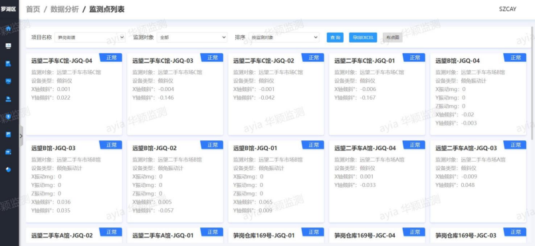Open the 监测对象 dropdown showing 全部

192,37
